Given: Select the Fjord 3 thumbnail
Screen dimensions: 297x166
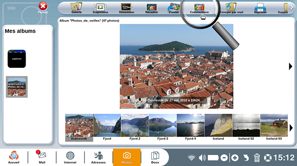Looking at the screenshot, I should click(x=163, y=127).
